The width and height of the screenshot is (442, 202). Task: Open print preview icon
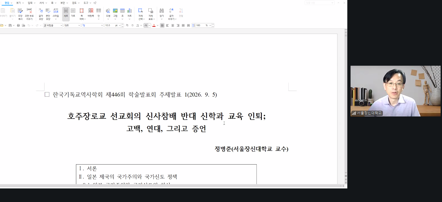pos(24,26)
